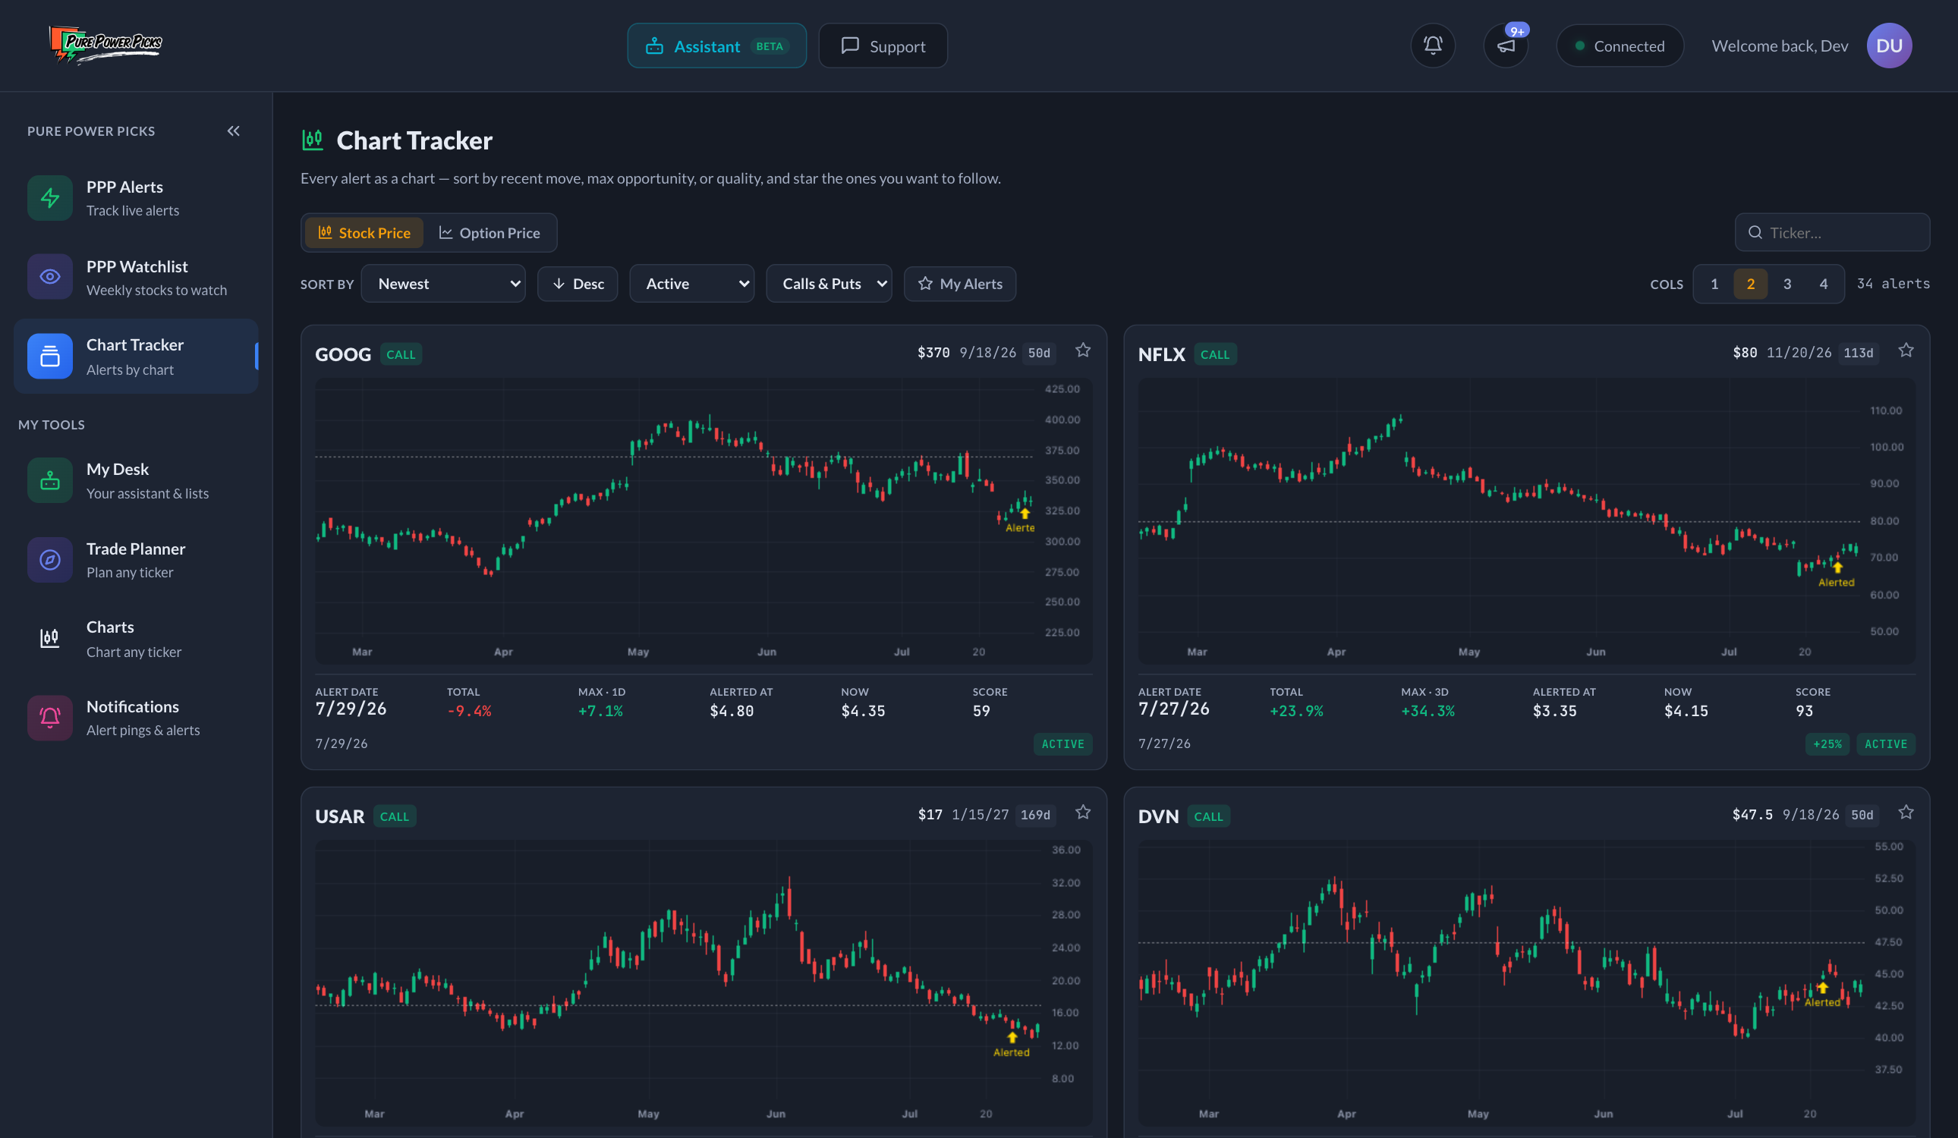Click the GOOG total -9.4% value

coord(469,711)
